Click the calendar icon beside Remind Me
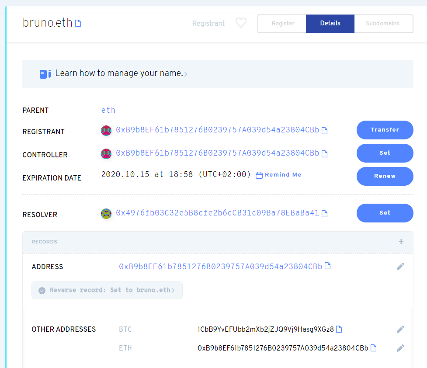427x368 pixels. tap(259, 175)
